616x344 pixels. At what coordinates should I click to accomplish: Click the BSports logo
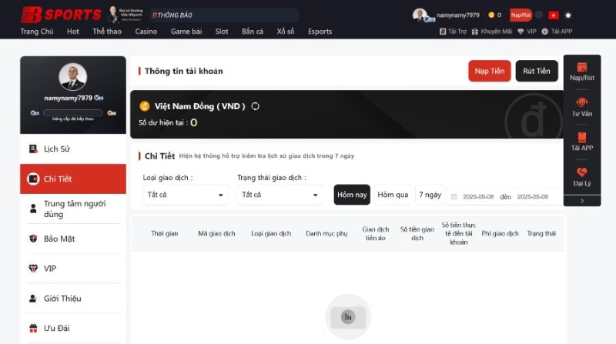click(61, 15)
